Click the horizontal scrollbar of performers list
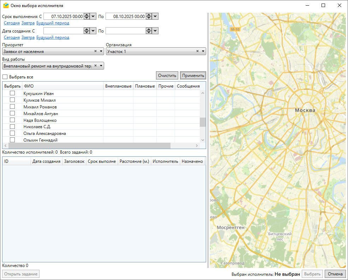 click(88, 146)
